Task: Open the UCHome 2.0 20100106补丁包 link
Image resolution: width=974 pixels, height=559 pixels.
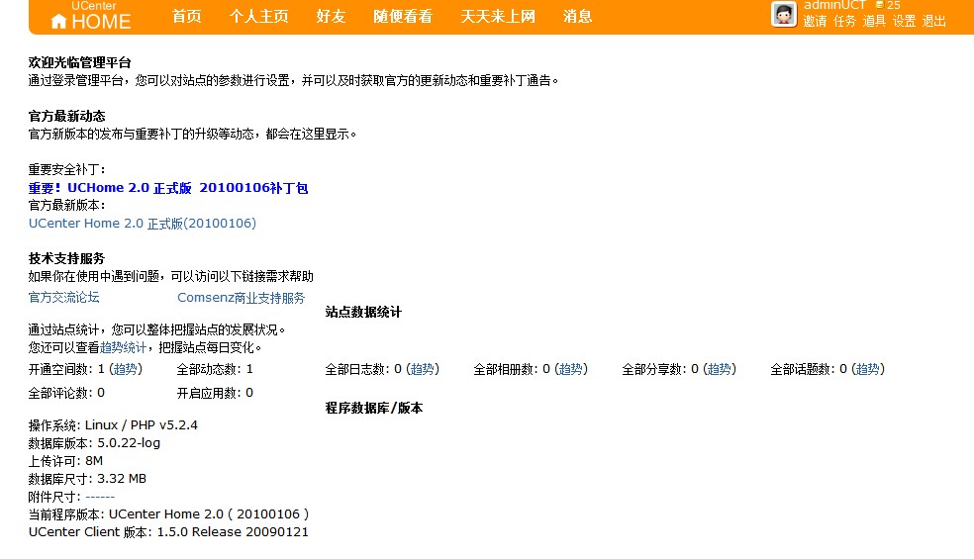Action: 168,188
